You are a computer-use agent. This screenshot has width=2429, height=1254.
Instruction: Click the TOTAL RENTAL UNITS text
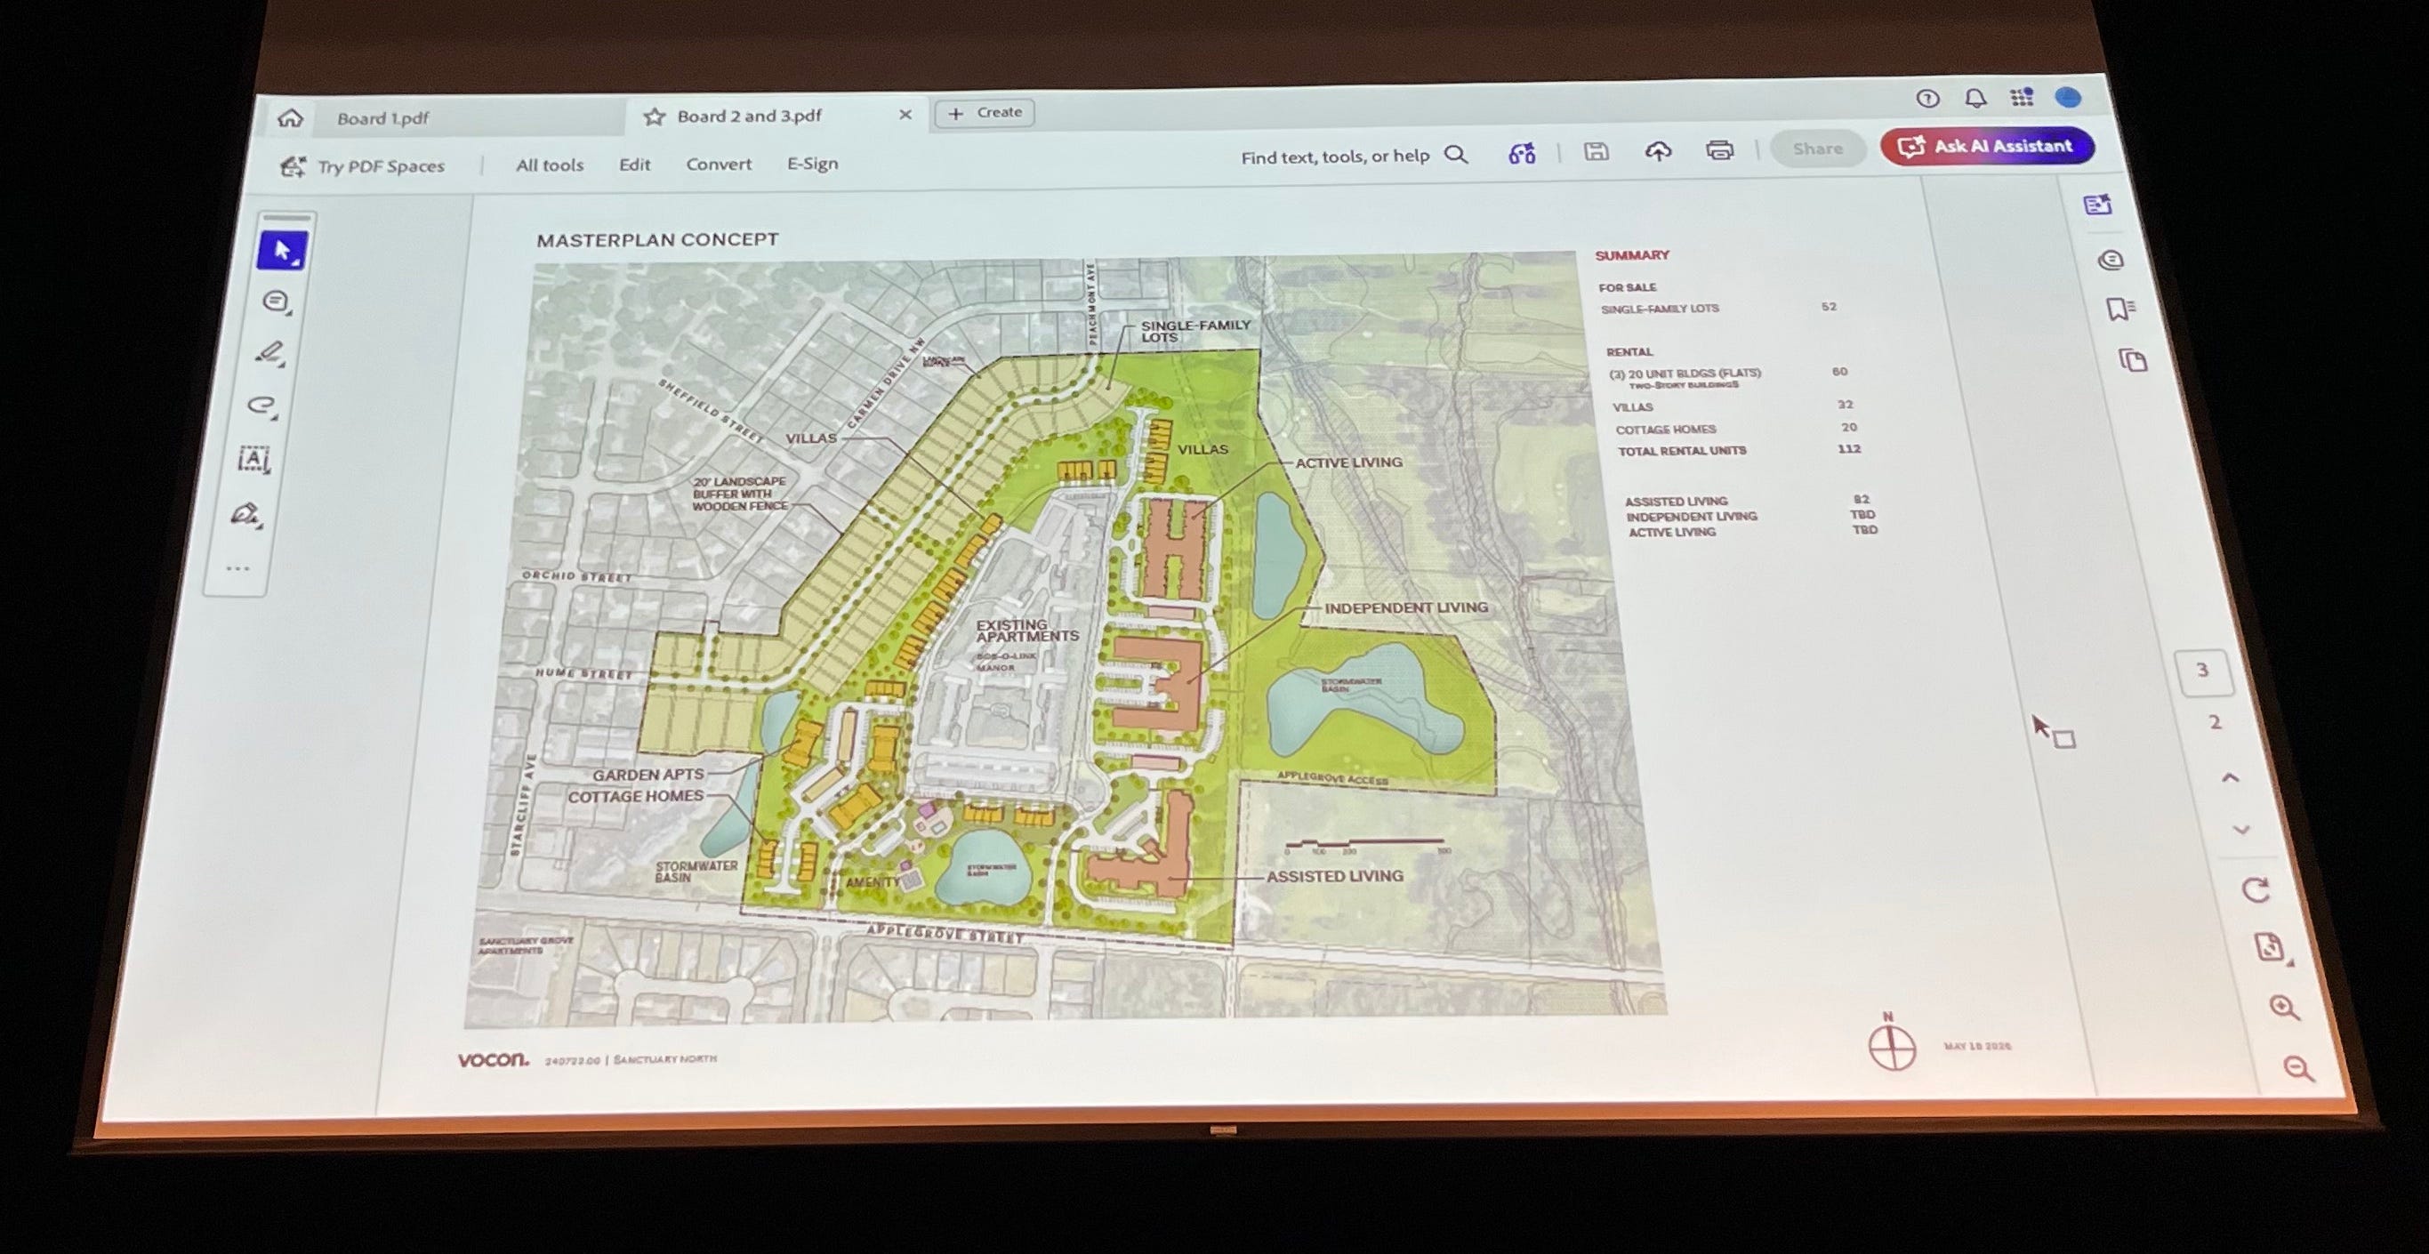tap(1681, 451)
